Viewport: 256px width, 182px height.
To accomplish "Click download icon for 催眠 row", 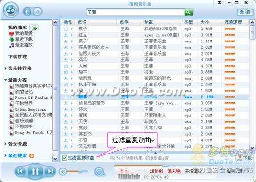I will pyautogui.click(x=66, y=115).
